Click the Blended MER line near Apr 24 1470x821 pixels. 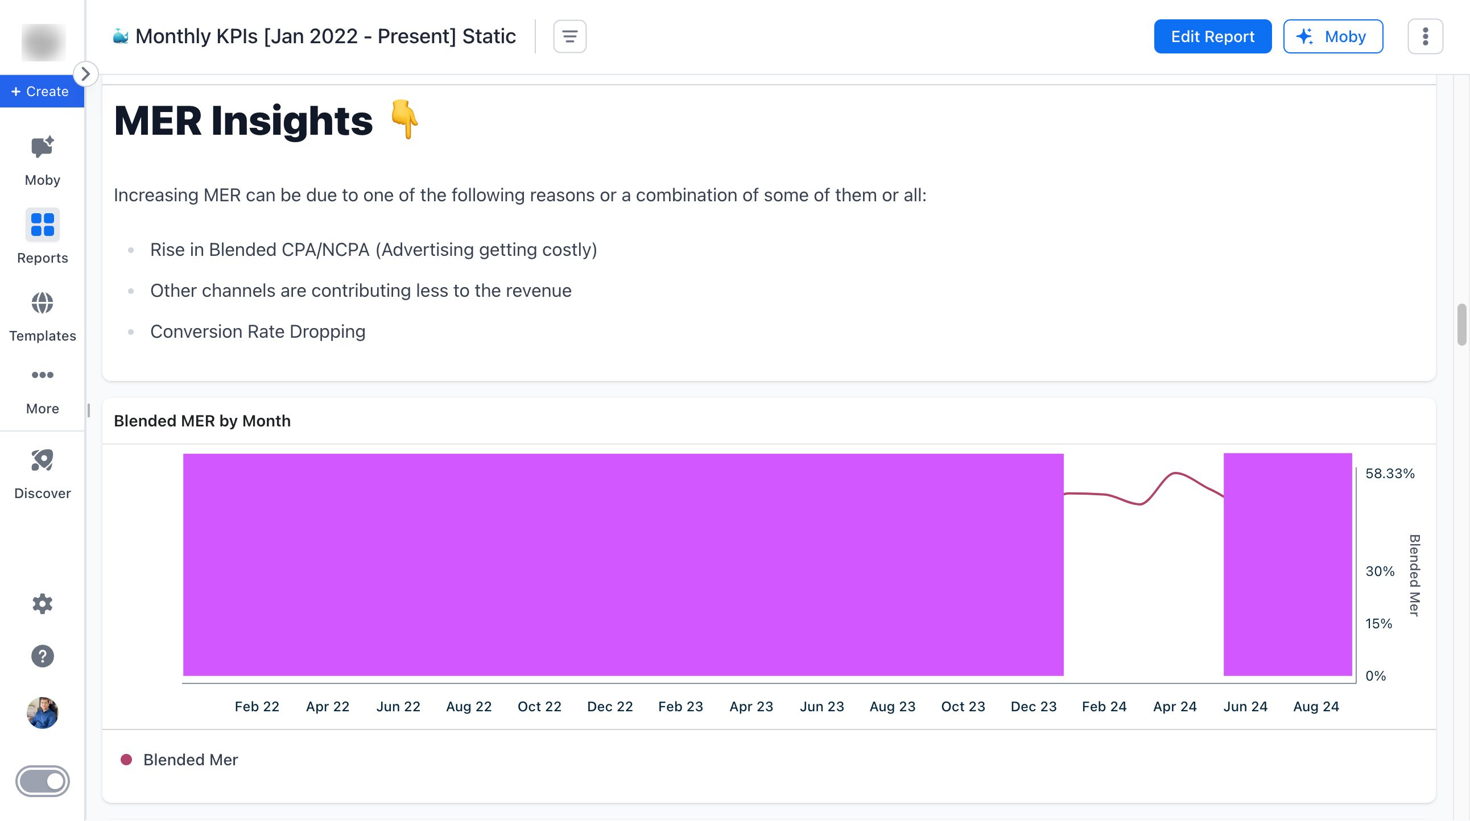click(1175, 473)
